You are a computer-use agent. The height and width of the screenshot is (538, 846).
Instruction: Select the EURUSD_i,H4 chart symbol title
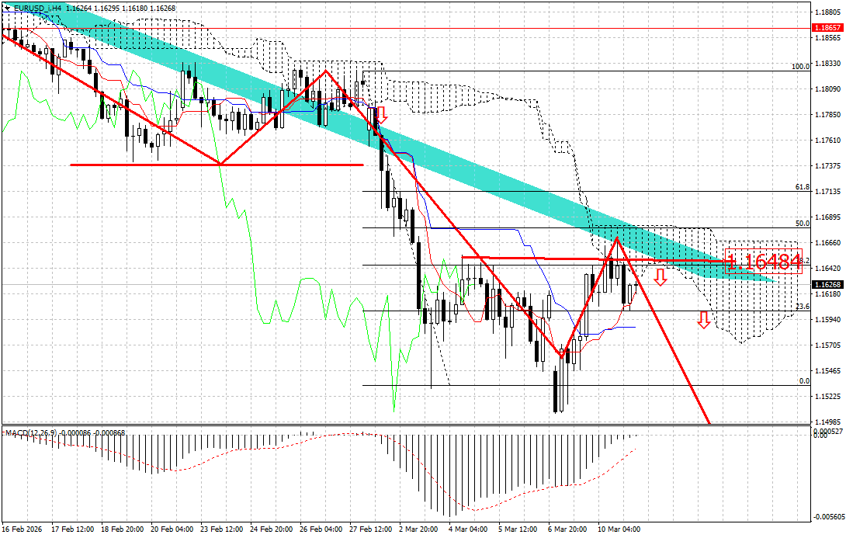coord(37,8)
